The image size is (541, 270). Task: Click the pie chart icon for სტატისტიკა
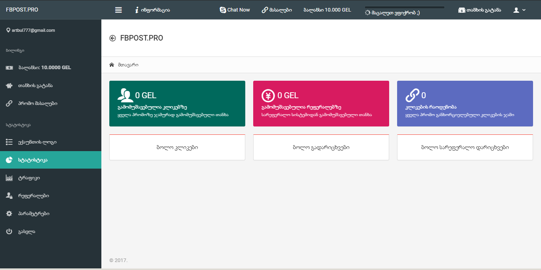9,160
